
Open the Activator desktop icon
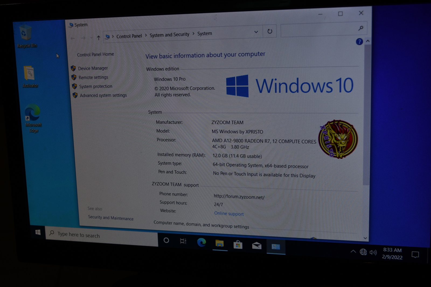[x=30, y=77]
